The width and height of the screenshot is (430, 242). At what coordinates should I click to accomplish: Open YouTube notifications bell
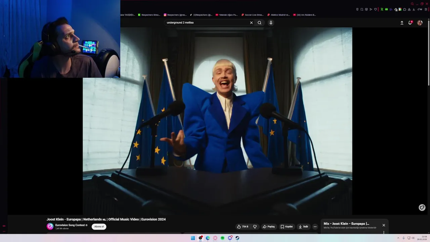coord(410,23)
